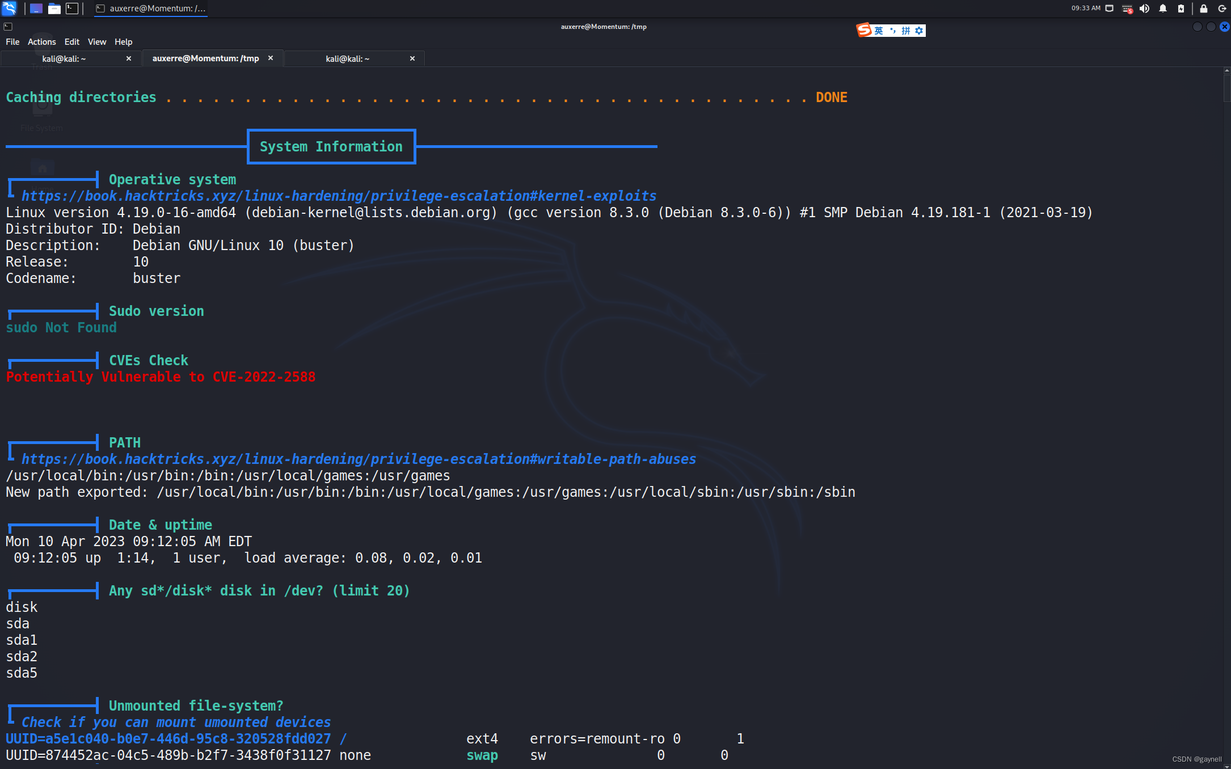Click the 'Mon 10 Apr 2023 09:12:05 AM EDT' line
The width and height of the screenshot is (1231, 769).
pyautogui.click(x=129, y=542)
